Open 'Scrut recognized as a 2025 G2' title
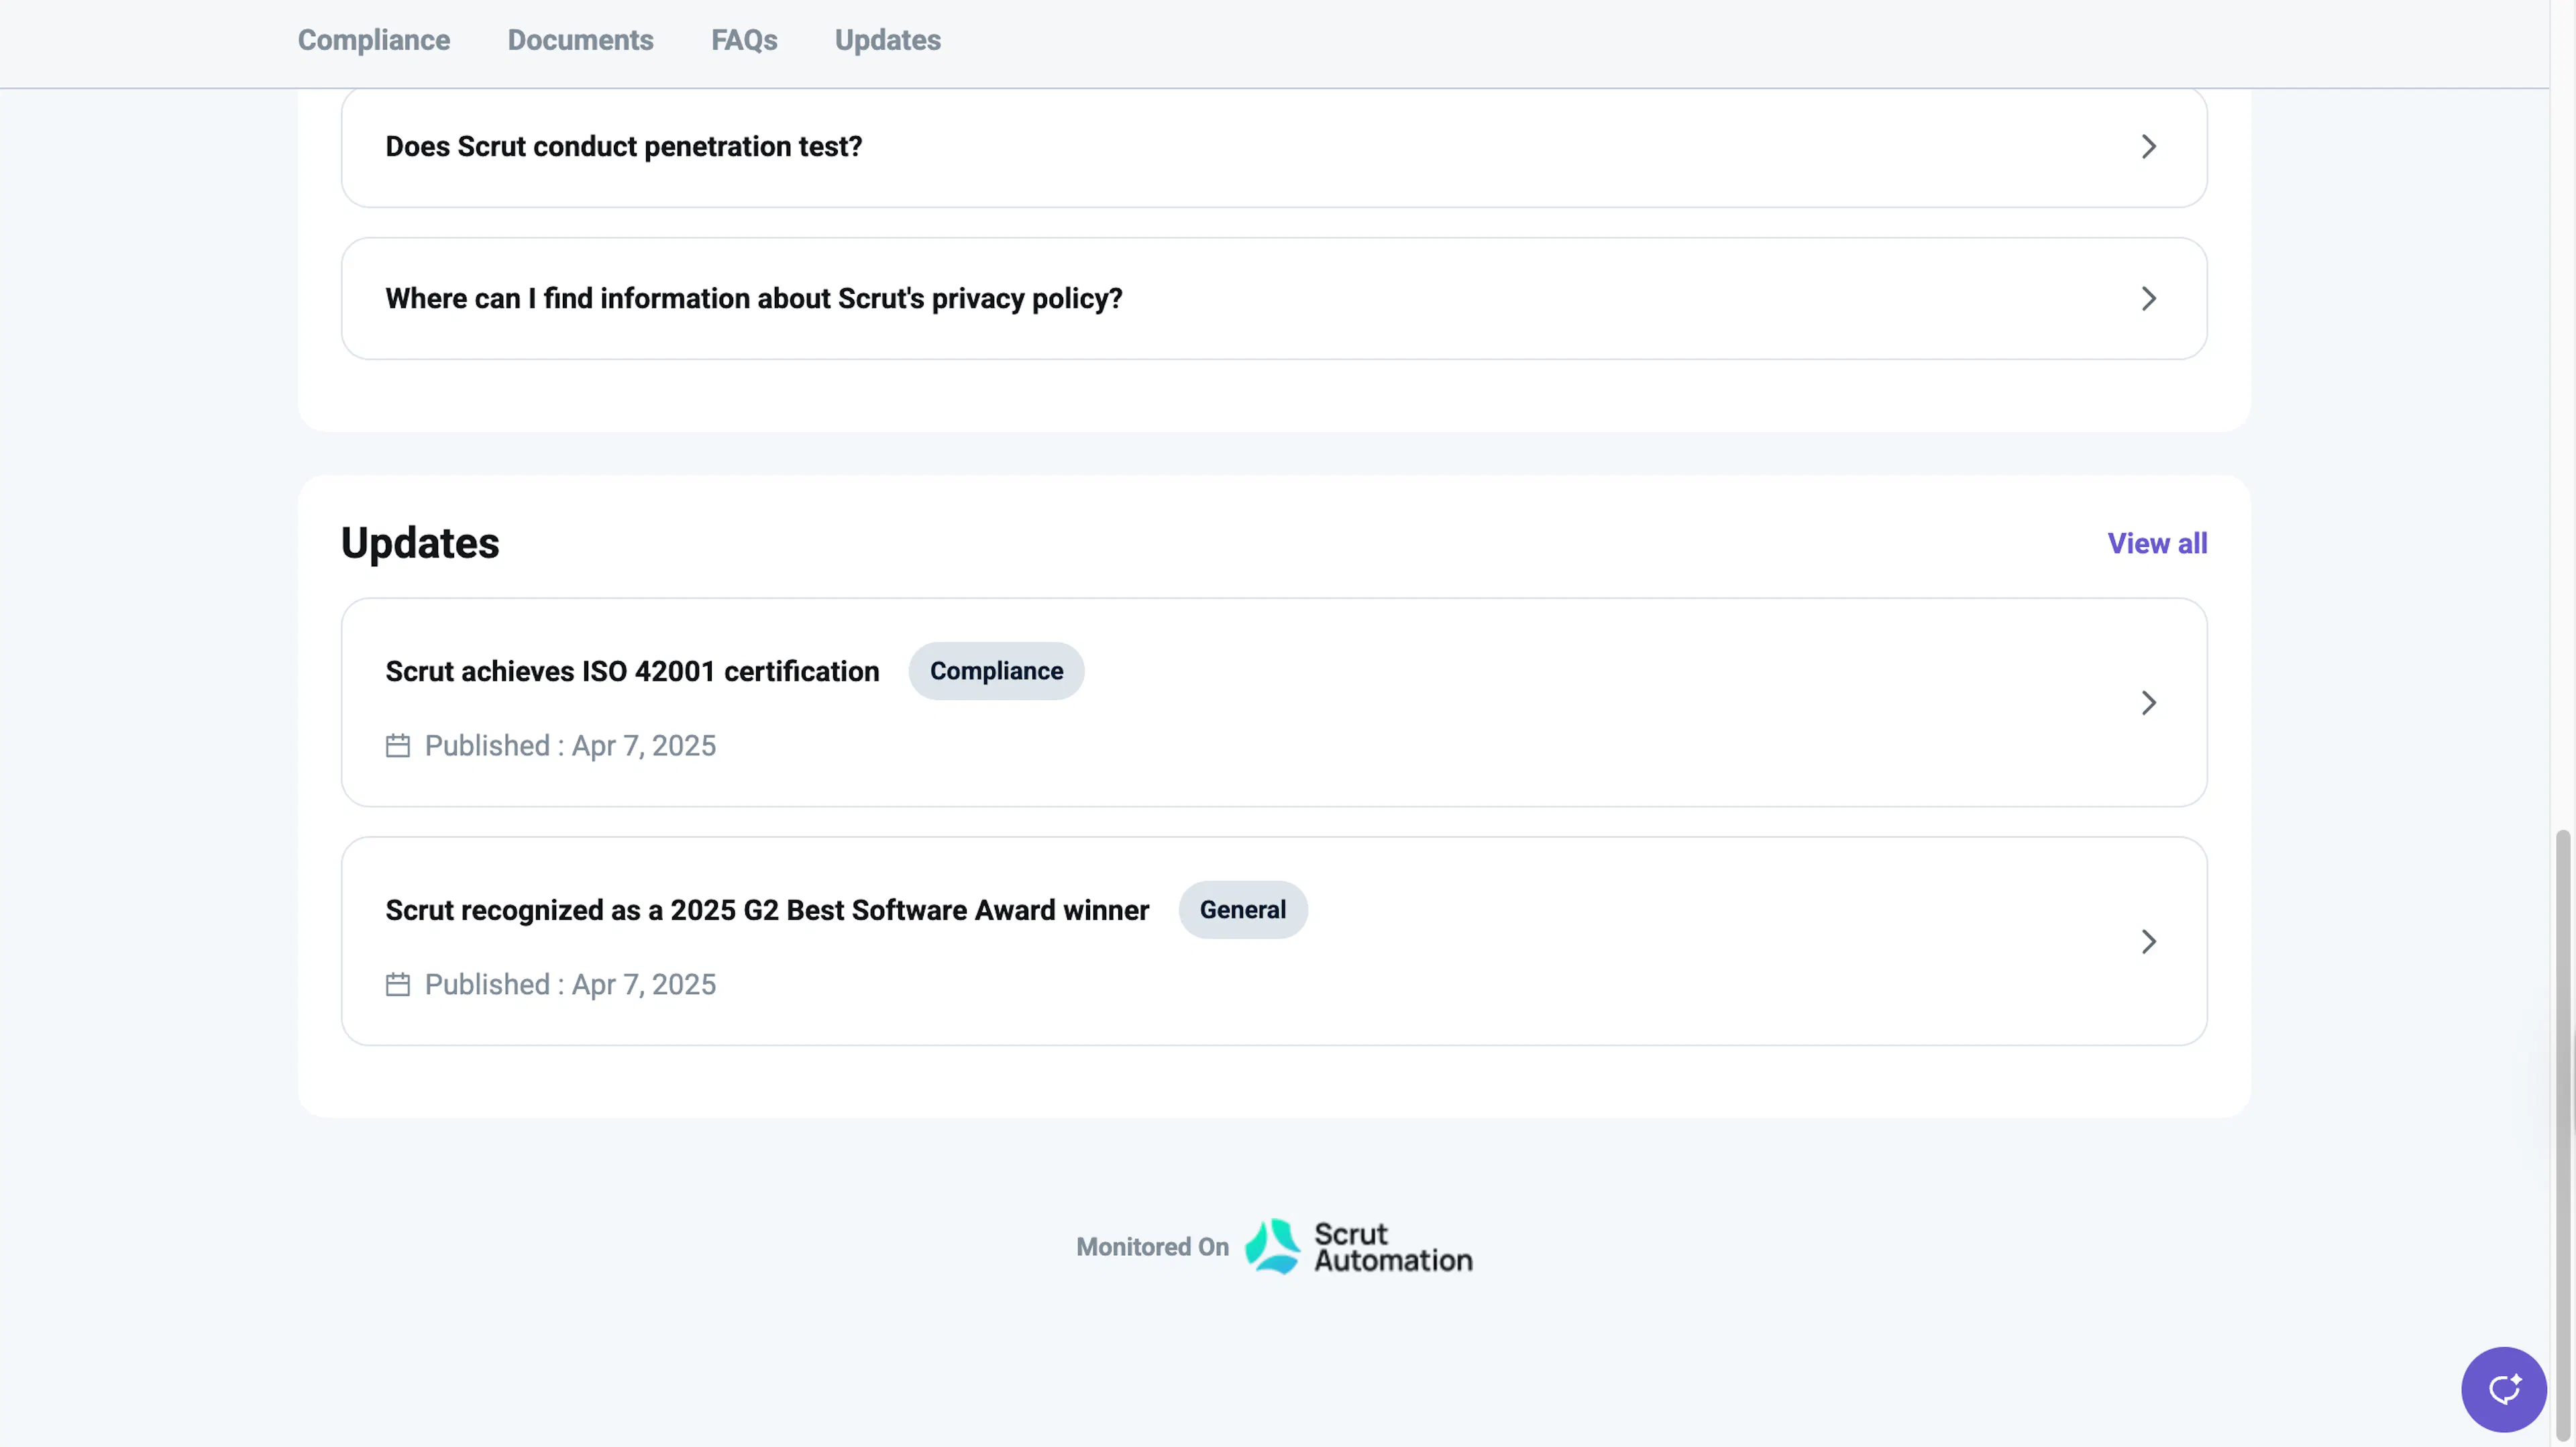This screenshot has width=2576, height=1447. click(x=767, y=910)
